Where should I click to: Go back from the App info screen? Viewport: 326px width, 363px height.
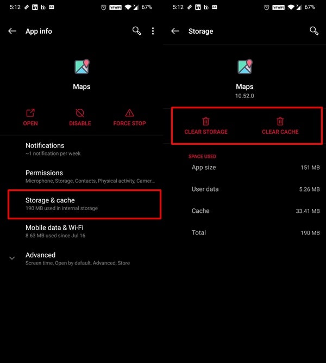click(12, 31)
